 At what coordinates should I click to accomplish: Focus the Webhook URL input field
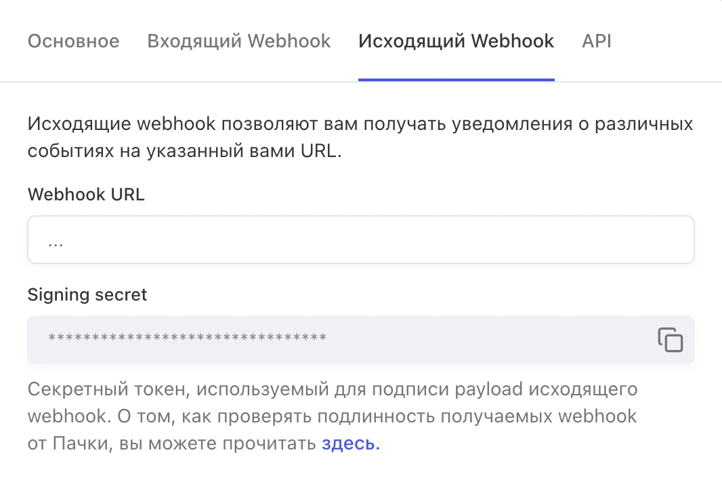360,240
